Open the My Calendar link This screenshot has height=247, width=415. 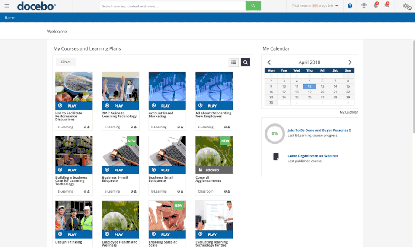point(348,112)
